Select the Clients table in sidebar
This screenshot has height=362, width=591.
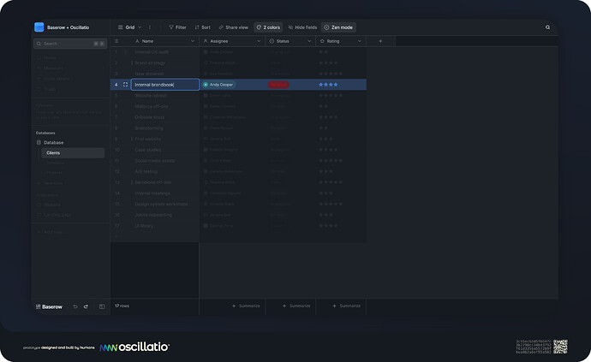coord(73,153)
